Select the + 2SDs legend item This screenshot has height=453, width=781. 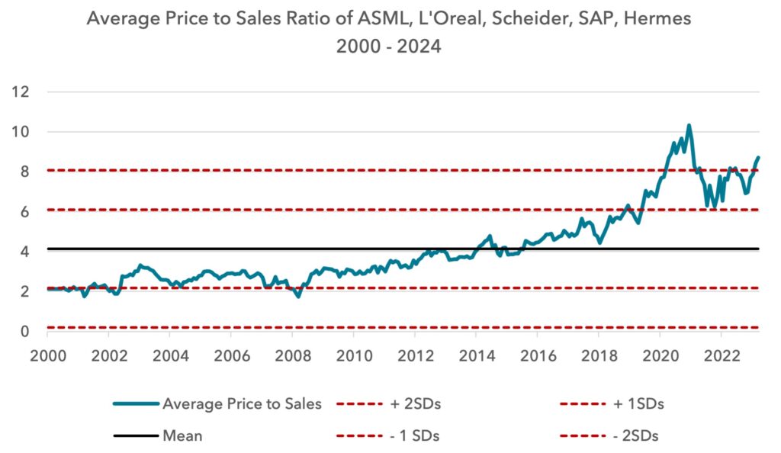point(389,403)
